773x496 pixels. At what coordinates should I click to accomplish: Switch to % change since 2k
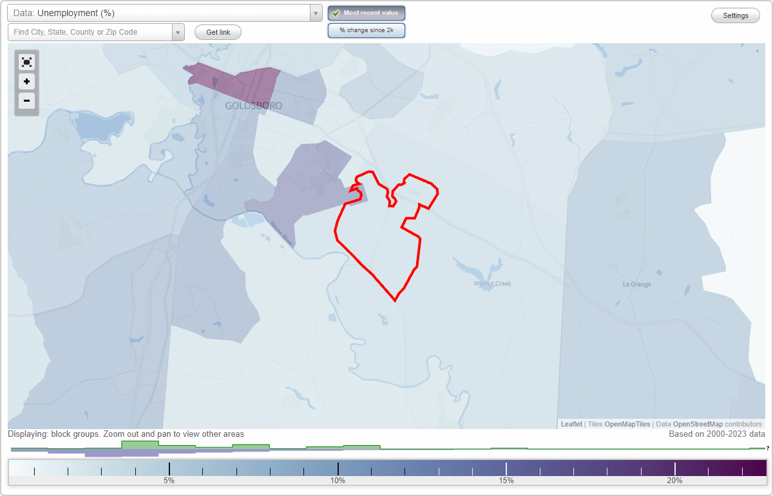point(367,30)
